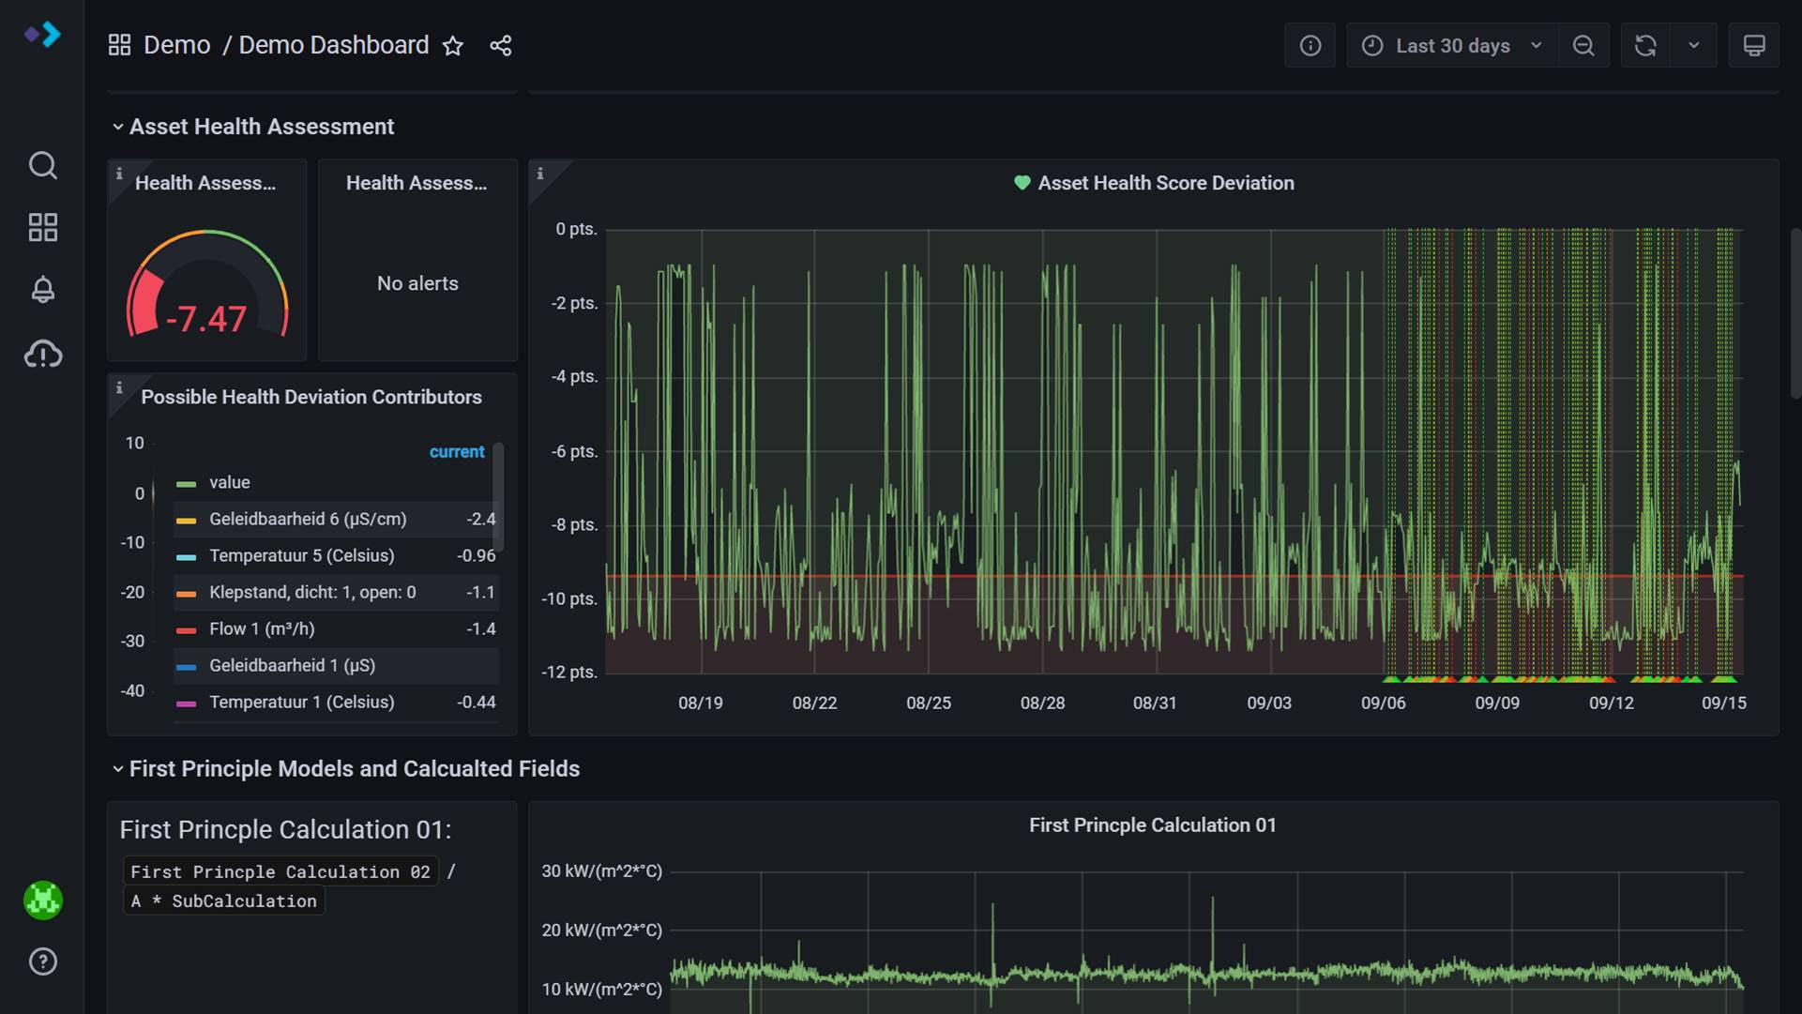Star the Demo Dashboard as favorite
Image resolution: width=1802 pixels, height=1014 pixels.
(453, 46)
